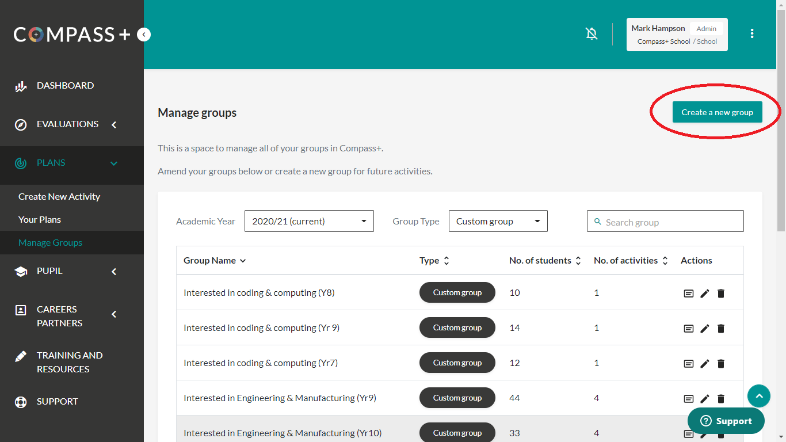This screenshot has height=442, width=786.
Task: View details of coding & computing (Yr7) group
Action: (688, 364)
